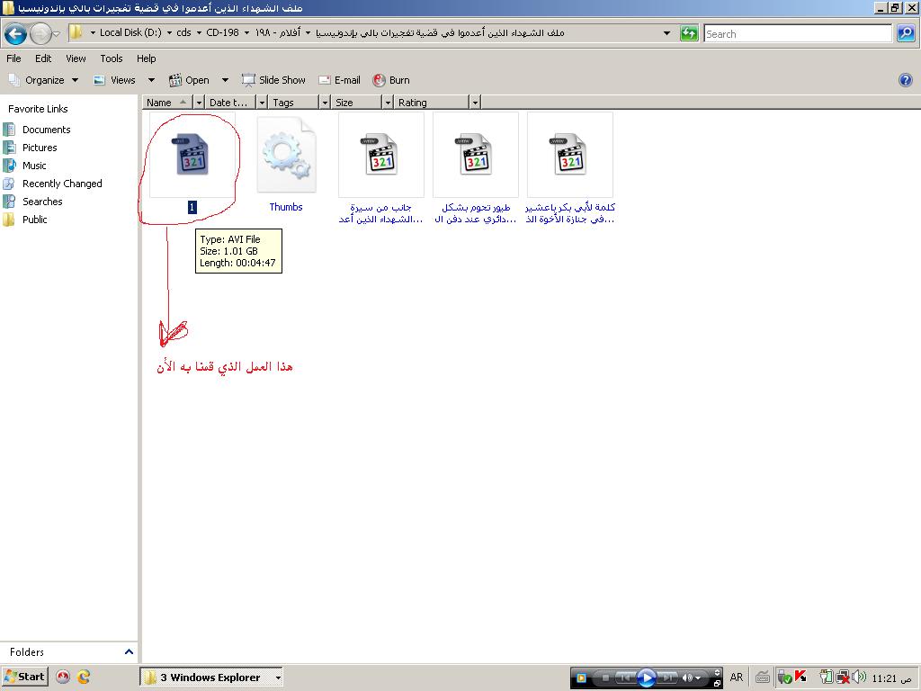Collapse the Folders pane chevron
Screen dimensions: 921x691
pyautogui.click(x=129, y=652)
